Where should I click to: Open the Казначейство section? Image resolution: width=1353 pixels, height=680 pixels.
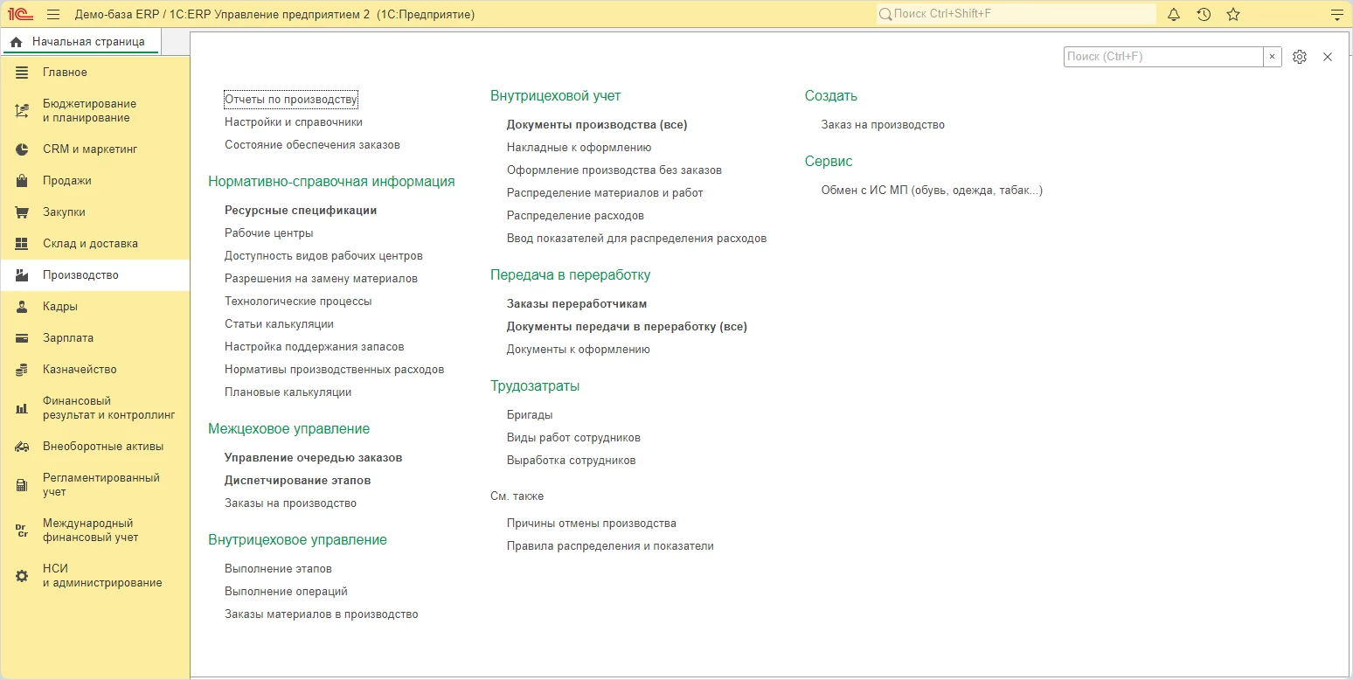[94, 370]
